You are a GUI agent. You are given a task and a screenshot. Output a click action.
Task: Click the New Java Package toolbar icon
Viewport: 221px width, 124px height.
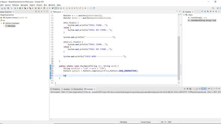[x=36, y=8]
